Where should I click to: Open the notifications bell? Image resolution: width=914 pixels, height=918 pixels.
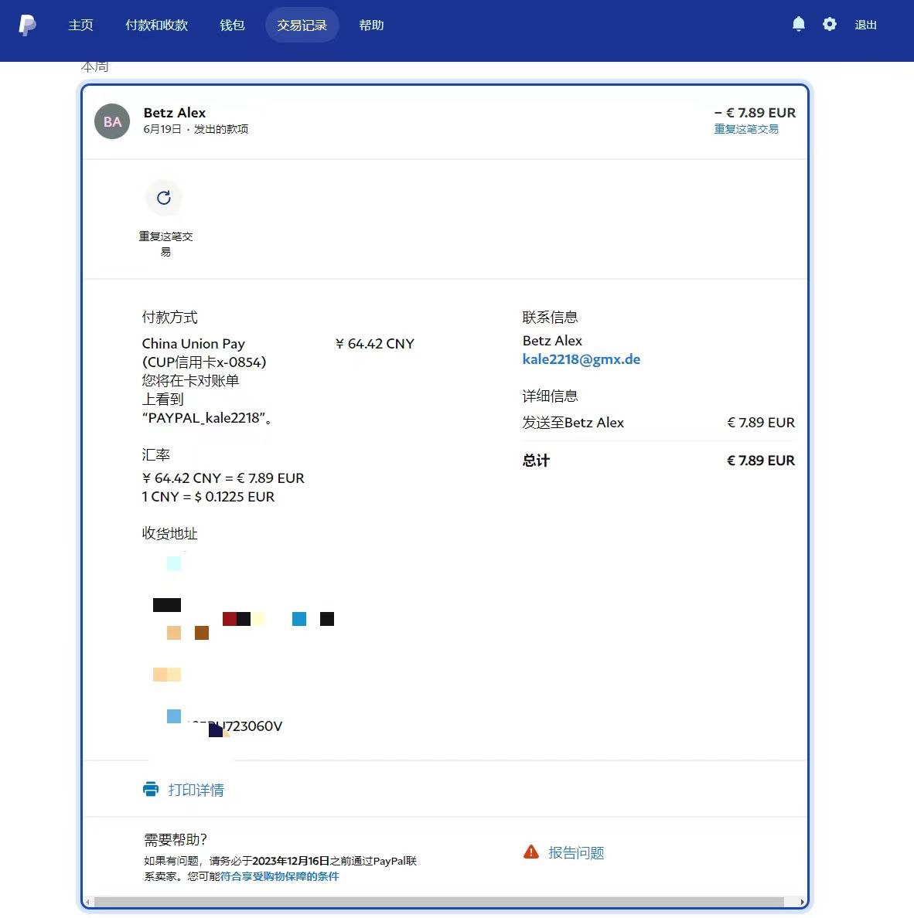[x=799, y=25]
